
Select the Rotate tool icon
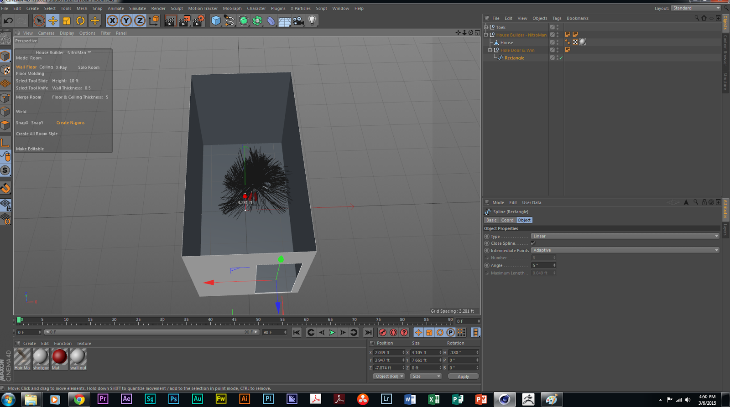pyautogui.click(x=80, y=21)
